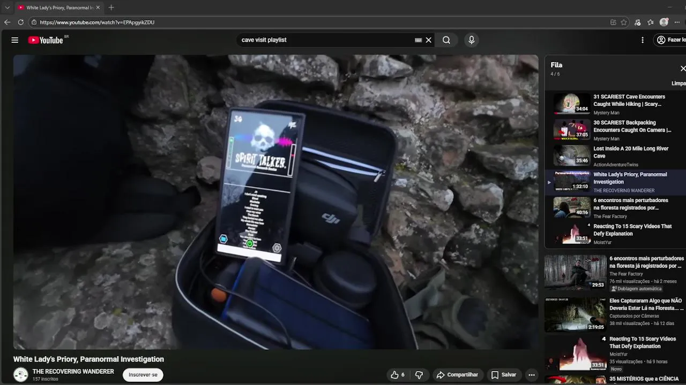This screenshot has width=686, height=385.
Task: Click The Fear Factory channel name in queue
Action: coord(610,217)
